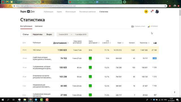The image size is (181, 102).
Task: Open new browser tab with plus button
Action: (124, 2)
